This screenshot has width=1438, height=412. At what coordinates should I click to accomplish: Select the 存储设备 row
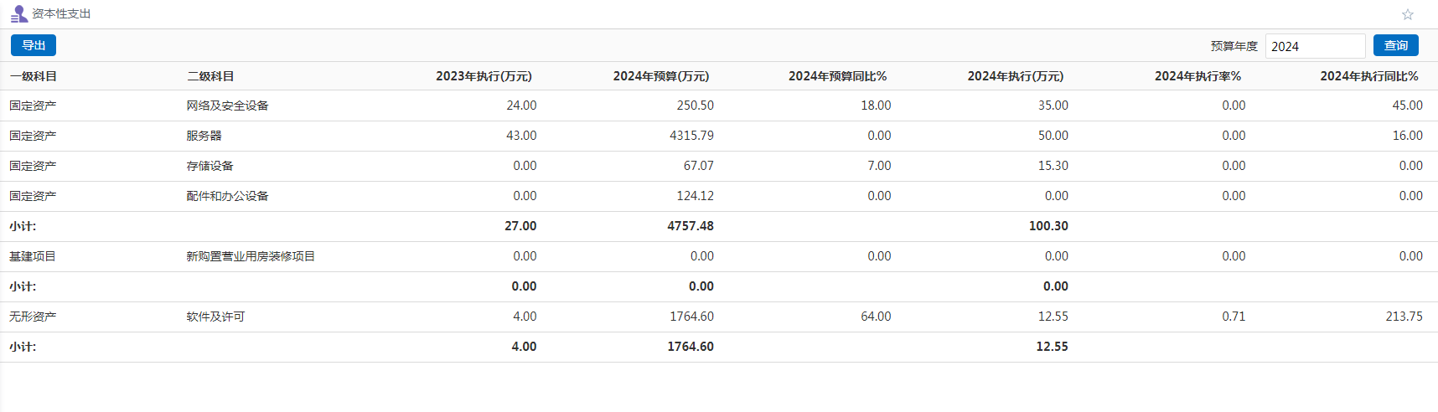(x=209, y=166)
